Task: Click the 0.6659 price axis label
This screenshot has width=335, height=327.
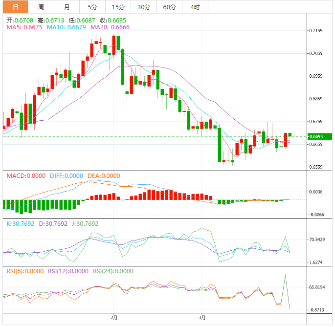Action: click(316, 144)
